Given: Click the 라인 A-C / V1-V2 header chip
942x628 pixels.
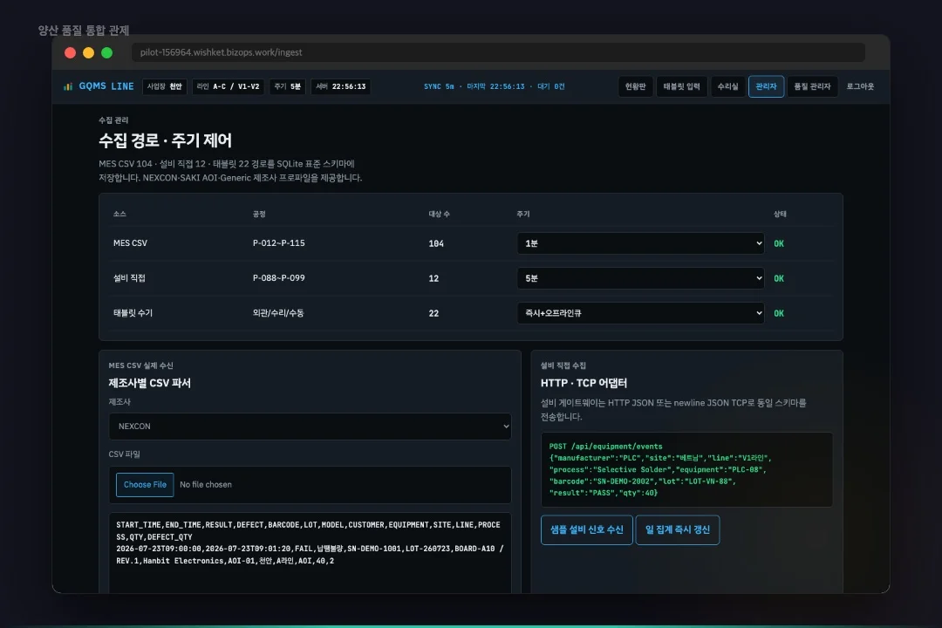Looking at the screenshot, I should (x=228, y=86).
